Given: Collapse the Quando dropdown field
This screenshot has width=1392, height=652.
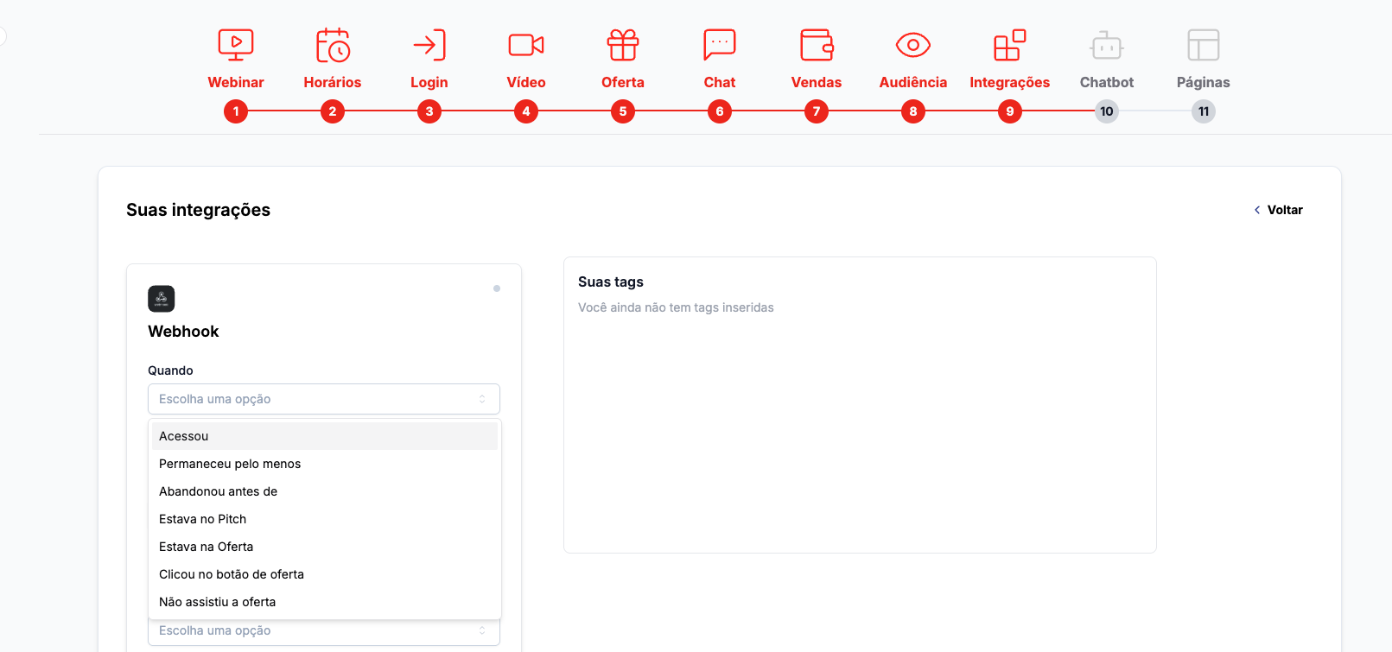Looking at the screenshot, I should coord(324,399).
